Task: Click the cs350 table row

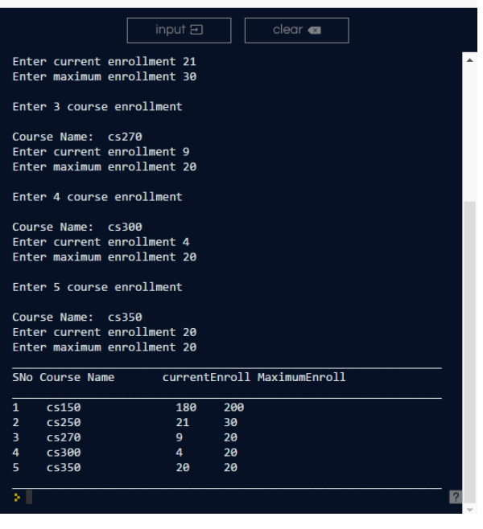Action: coord(64,468)
